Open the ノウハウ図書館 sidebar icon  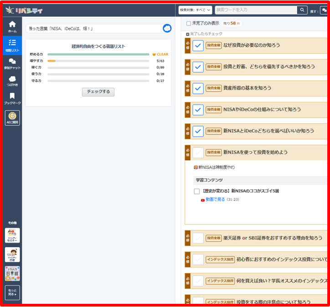click(12, 273)
